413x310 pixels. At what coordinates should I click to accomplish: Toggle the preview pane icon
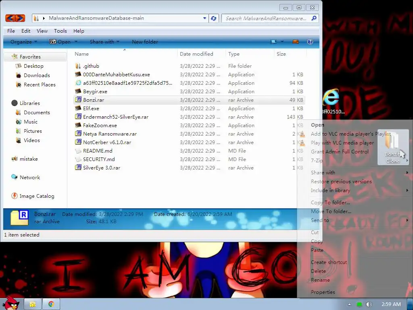click(296, 42)
